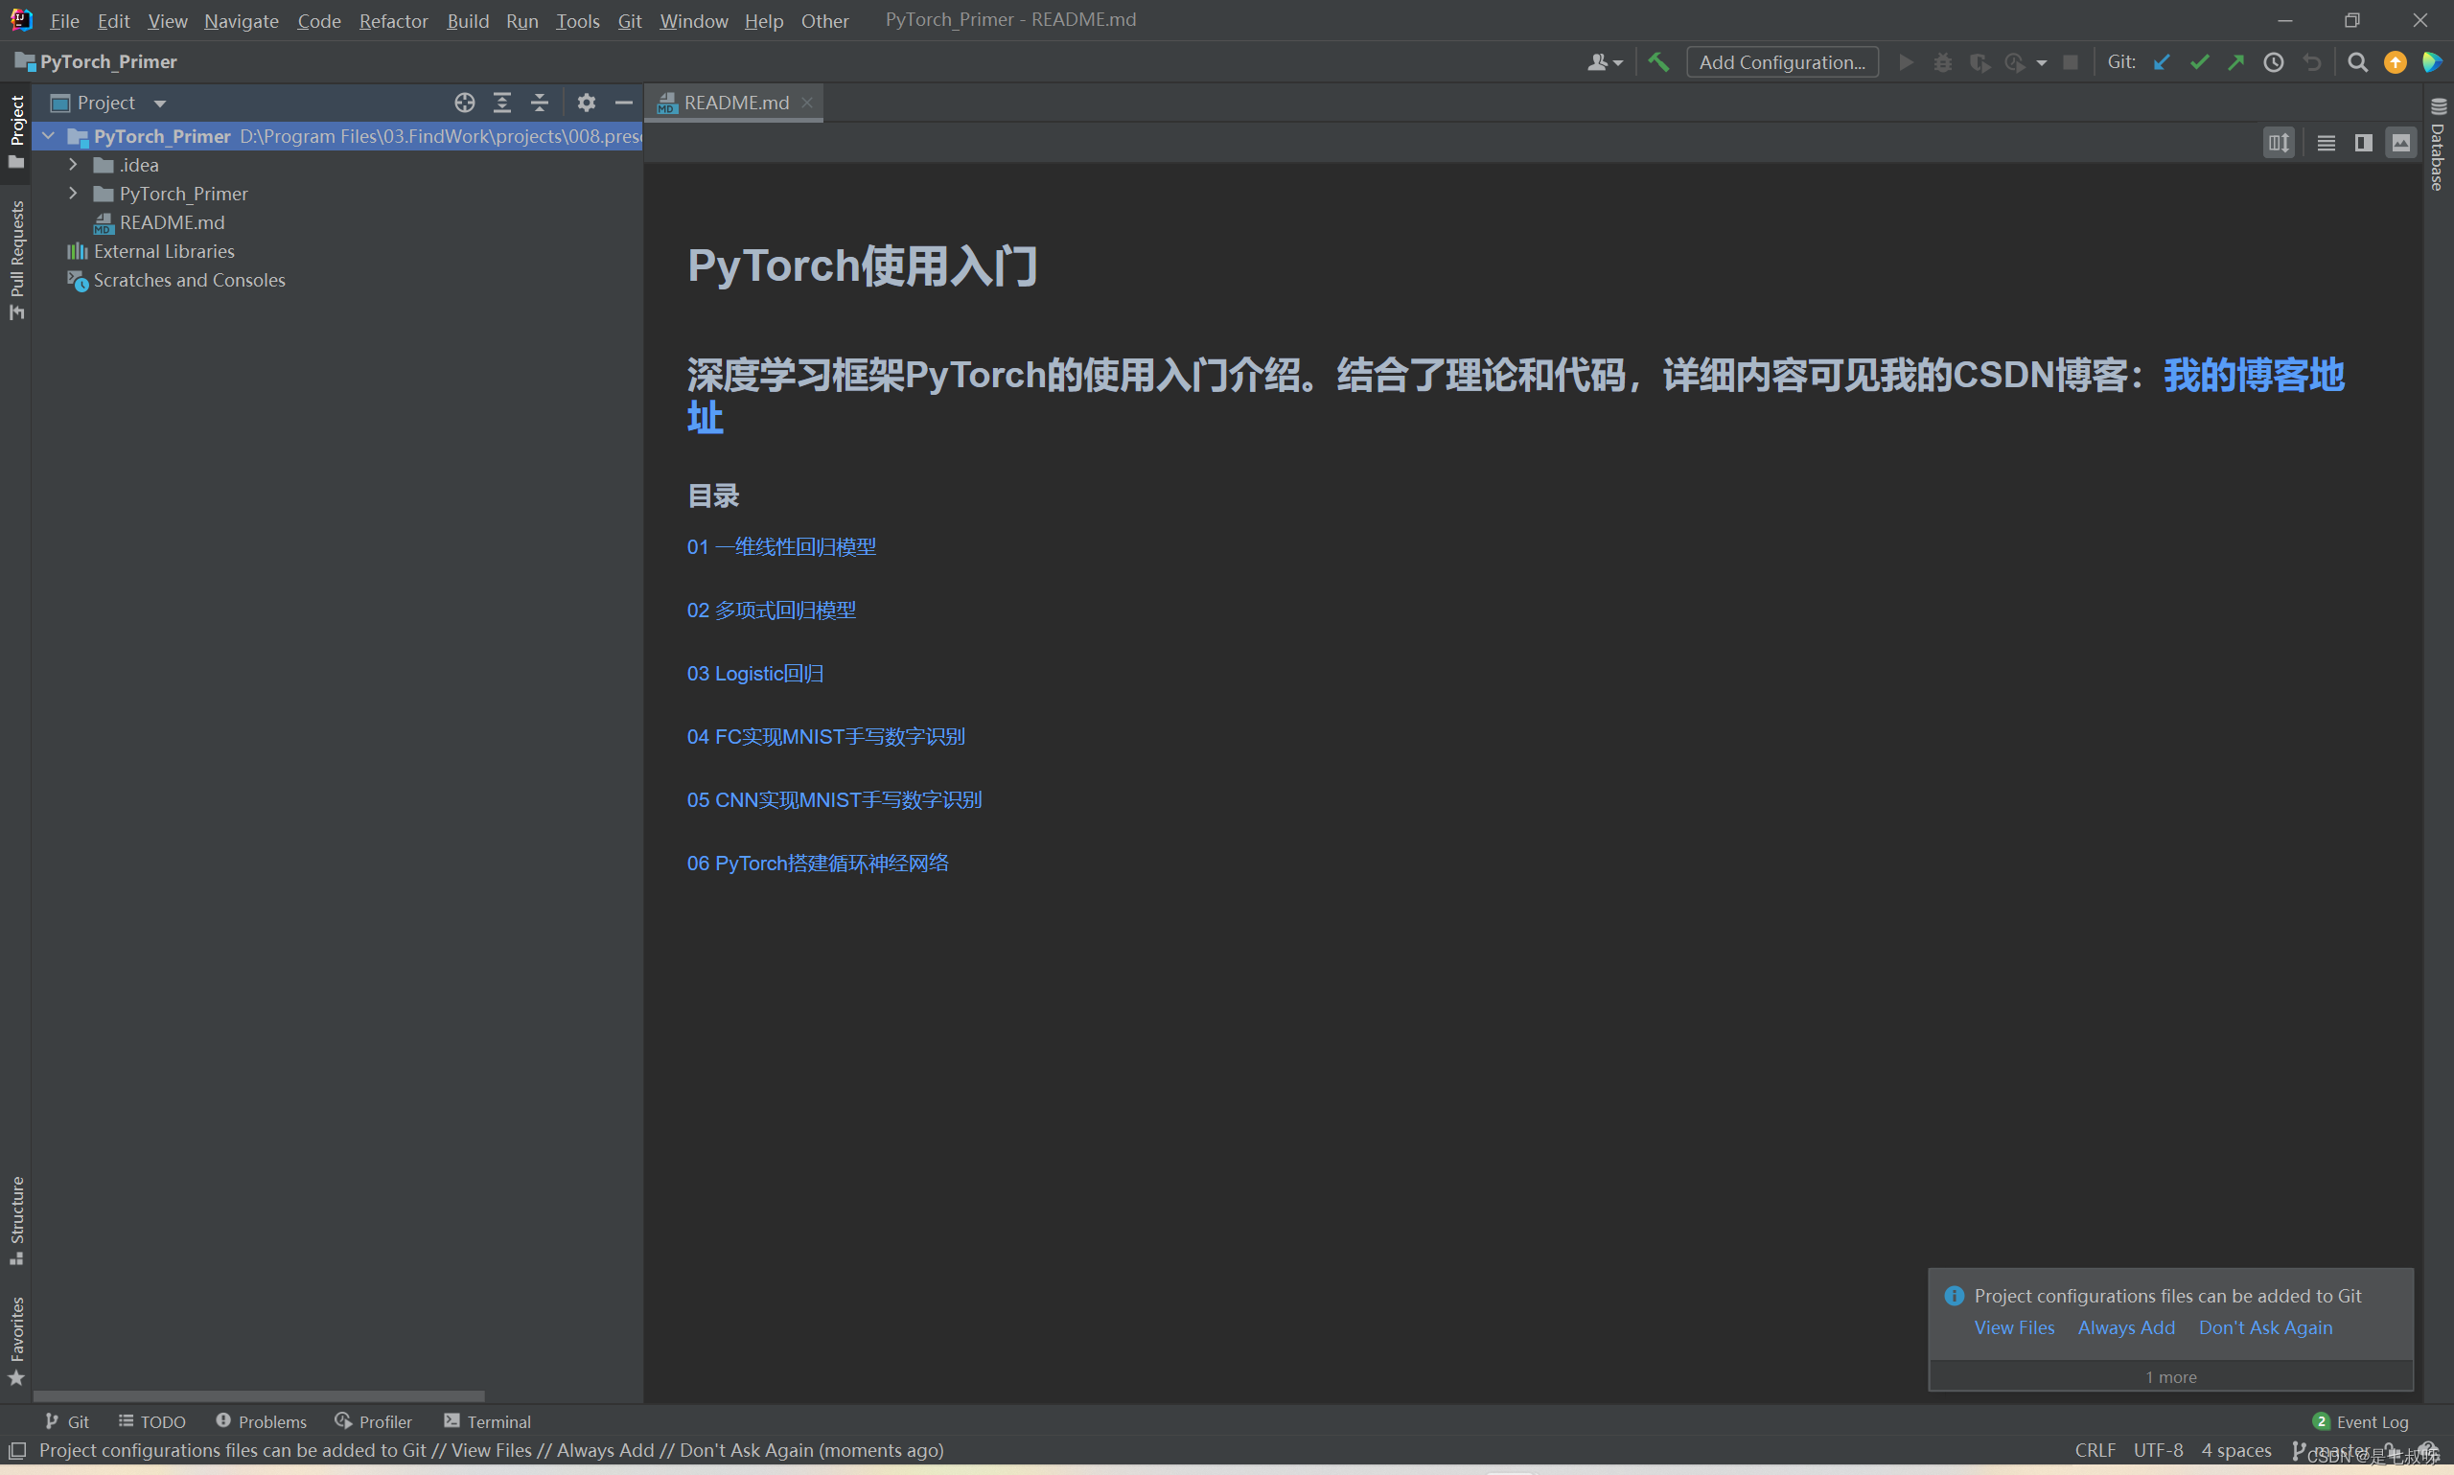Image resolution: width=2454 pixels, height=1475 pixels.
Task: Open link 01 一维线性回归模型
Action: coord(781,546)
